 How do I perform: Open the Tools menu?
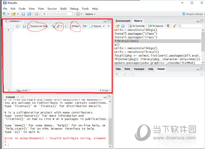pyautogui.click(x=85, y=9)
